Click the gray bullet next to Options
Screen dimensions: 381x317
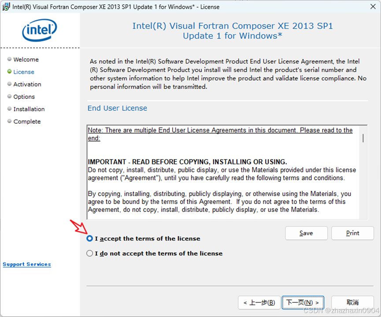tap(10, 96)
